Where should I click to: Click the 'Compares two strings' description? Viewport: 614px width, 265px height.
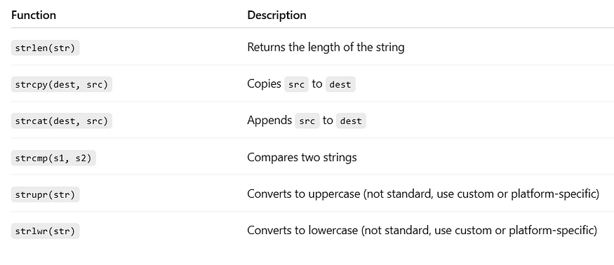click(302, 158)
